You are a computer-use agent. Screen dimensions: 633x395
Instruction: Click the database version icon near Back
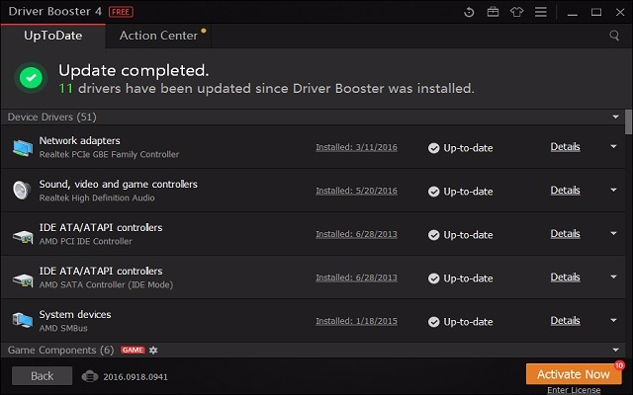point(89,376)
